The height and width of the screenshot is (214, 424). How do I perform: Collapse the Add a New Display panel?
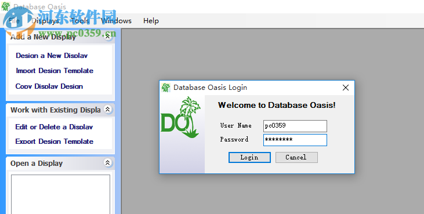(108, 37)
